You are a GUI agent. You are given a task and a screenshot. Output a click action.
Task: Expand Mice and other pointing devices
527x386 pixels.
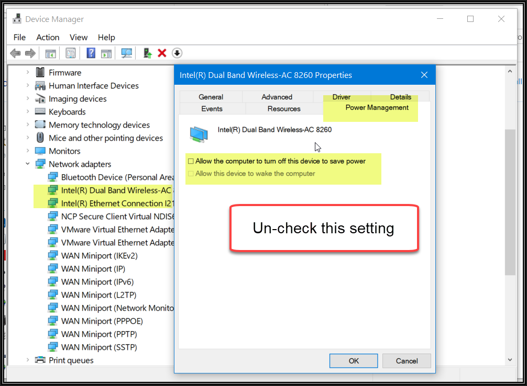[x=28, y=138]
